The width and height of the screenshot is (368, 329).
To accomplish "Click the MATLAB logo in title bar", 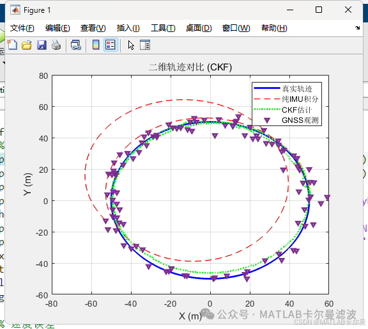I will [x=15, y=10].
